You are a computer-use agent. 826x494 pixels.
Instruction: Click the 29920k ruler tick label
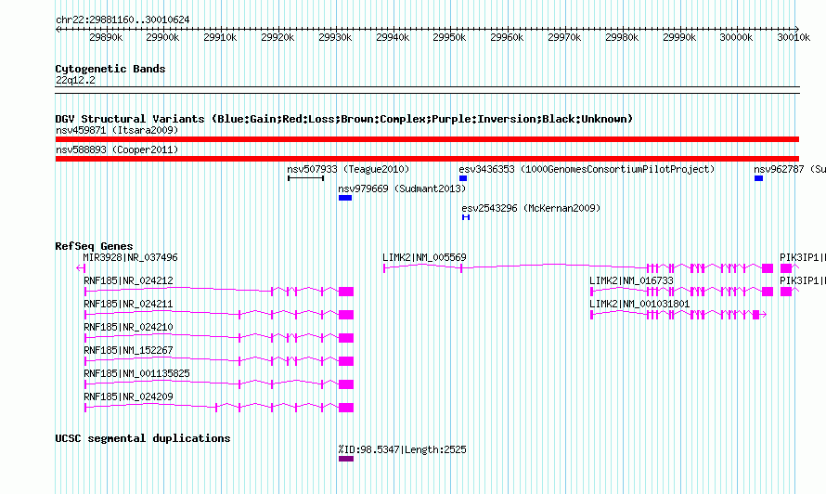277,37
